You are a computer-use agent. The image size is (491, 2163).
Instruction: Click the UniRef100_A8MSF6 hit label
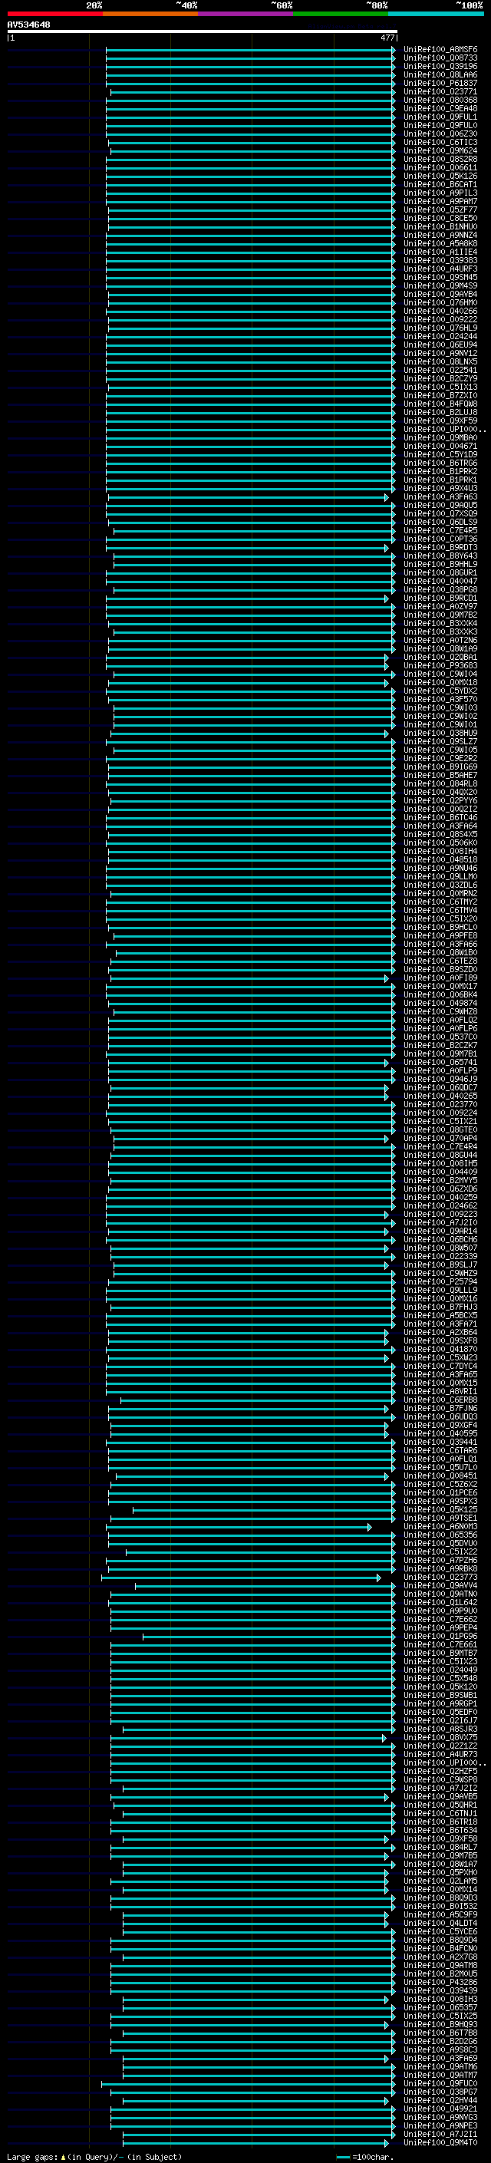click(x=440, y=50)
